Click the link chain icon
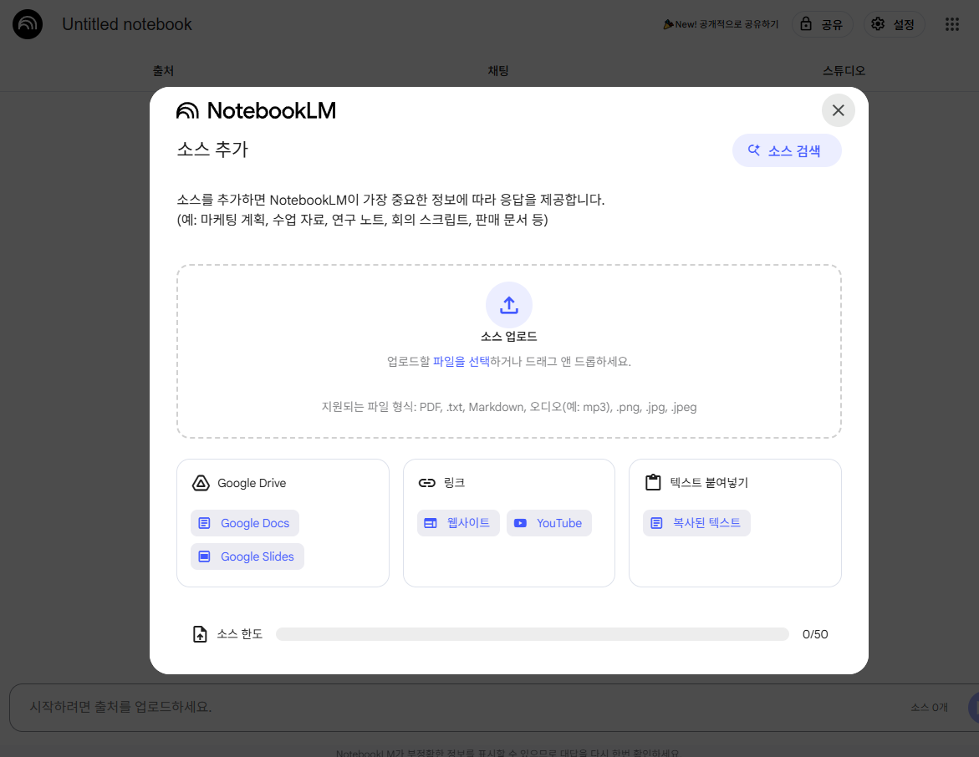979x757 pixels. tap(427, 483)
